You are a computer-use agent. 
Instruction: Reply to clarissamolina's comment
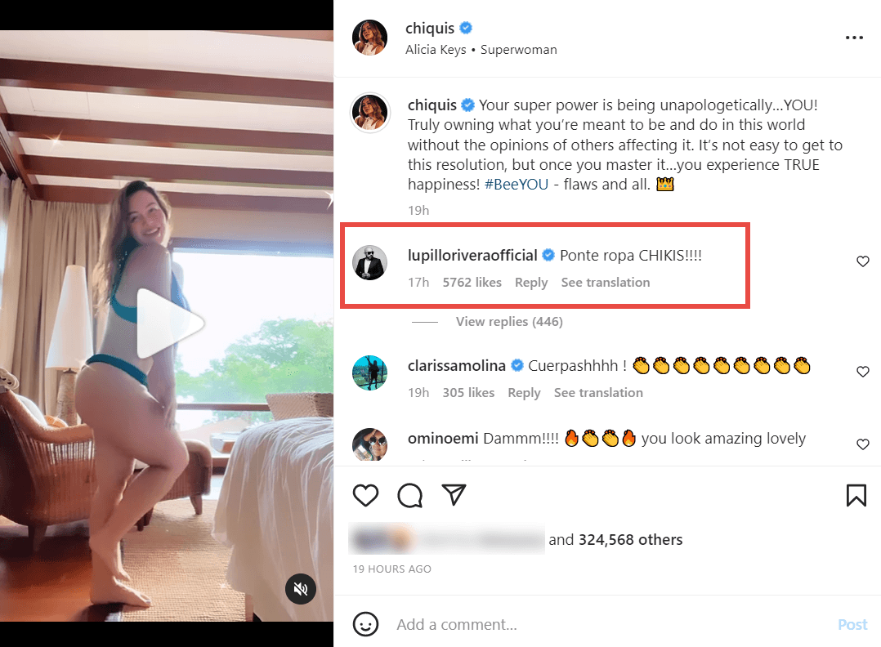point(524,393)
